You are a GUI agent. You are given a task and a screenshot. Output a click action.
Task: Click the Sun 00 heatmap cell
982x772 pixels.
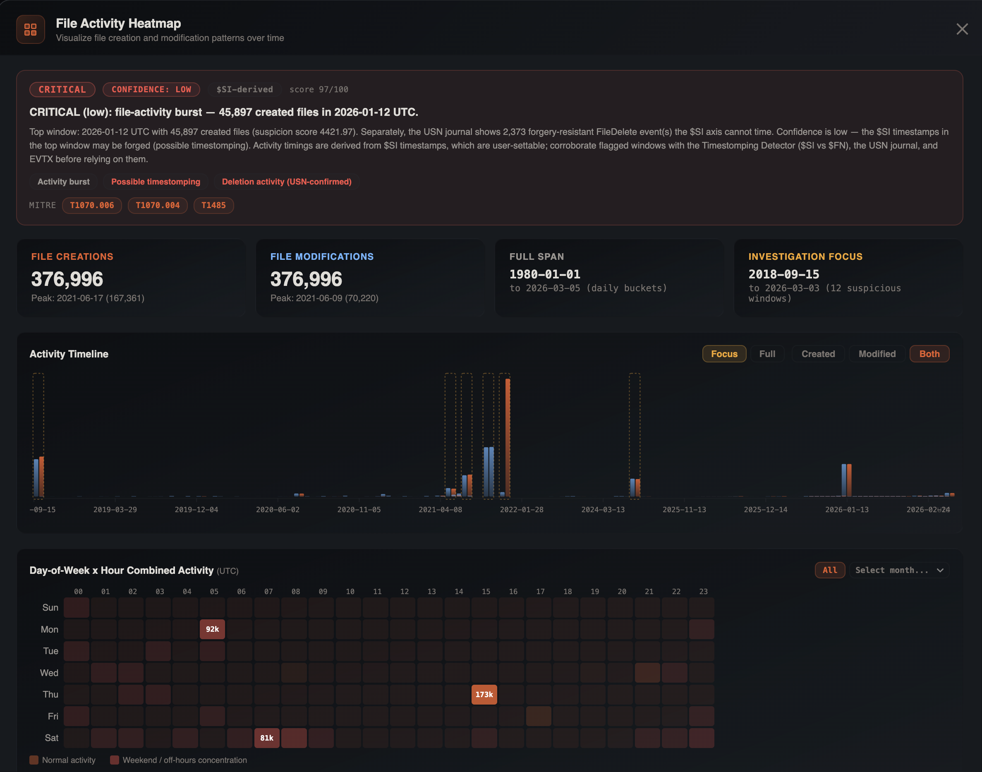pyautogui.click(x=77, y=607)
